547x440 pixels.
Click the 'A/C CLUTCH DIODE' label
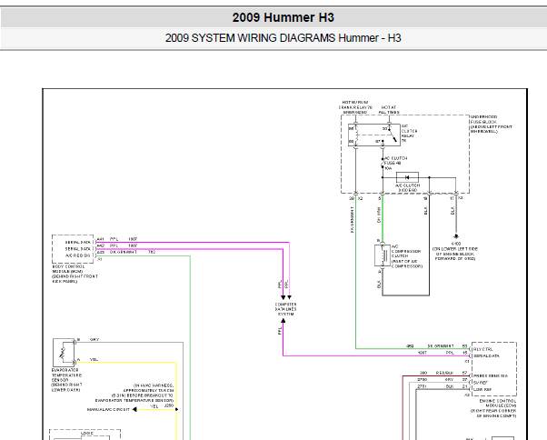tap(407, 188)
